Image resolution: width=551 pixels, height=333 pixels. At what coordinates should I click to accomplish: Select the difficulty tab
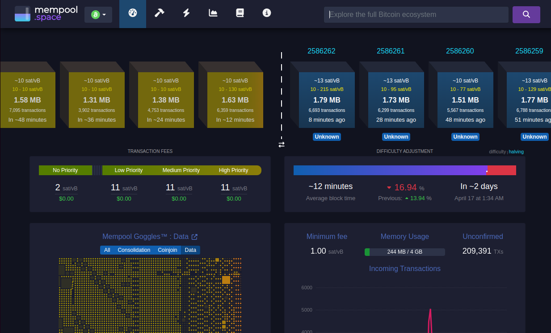[x=497, y=152]
